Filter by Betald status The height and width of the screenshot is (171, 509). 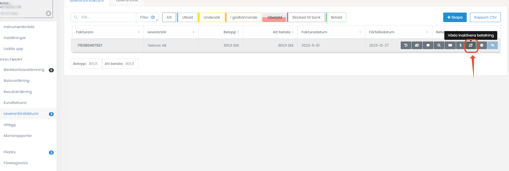click(x=336, y=17)
